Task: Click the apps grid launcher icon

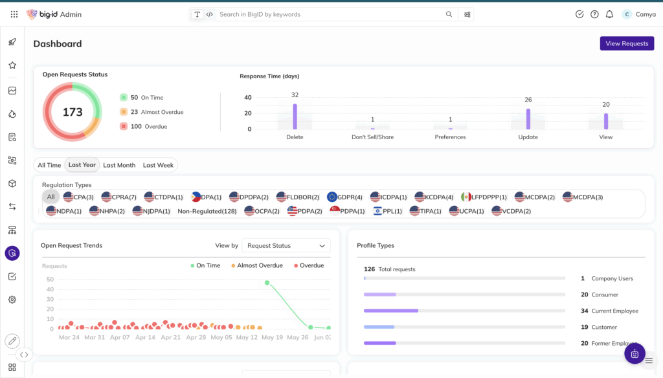Action: click(14, 14)
